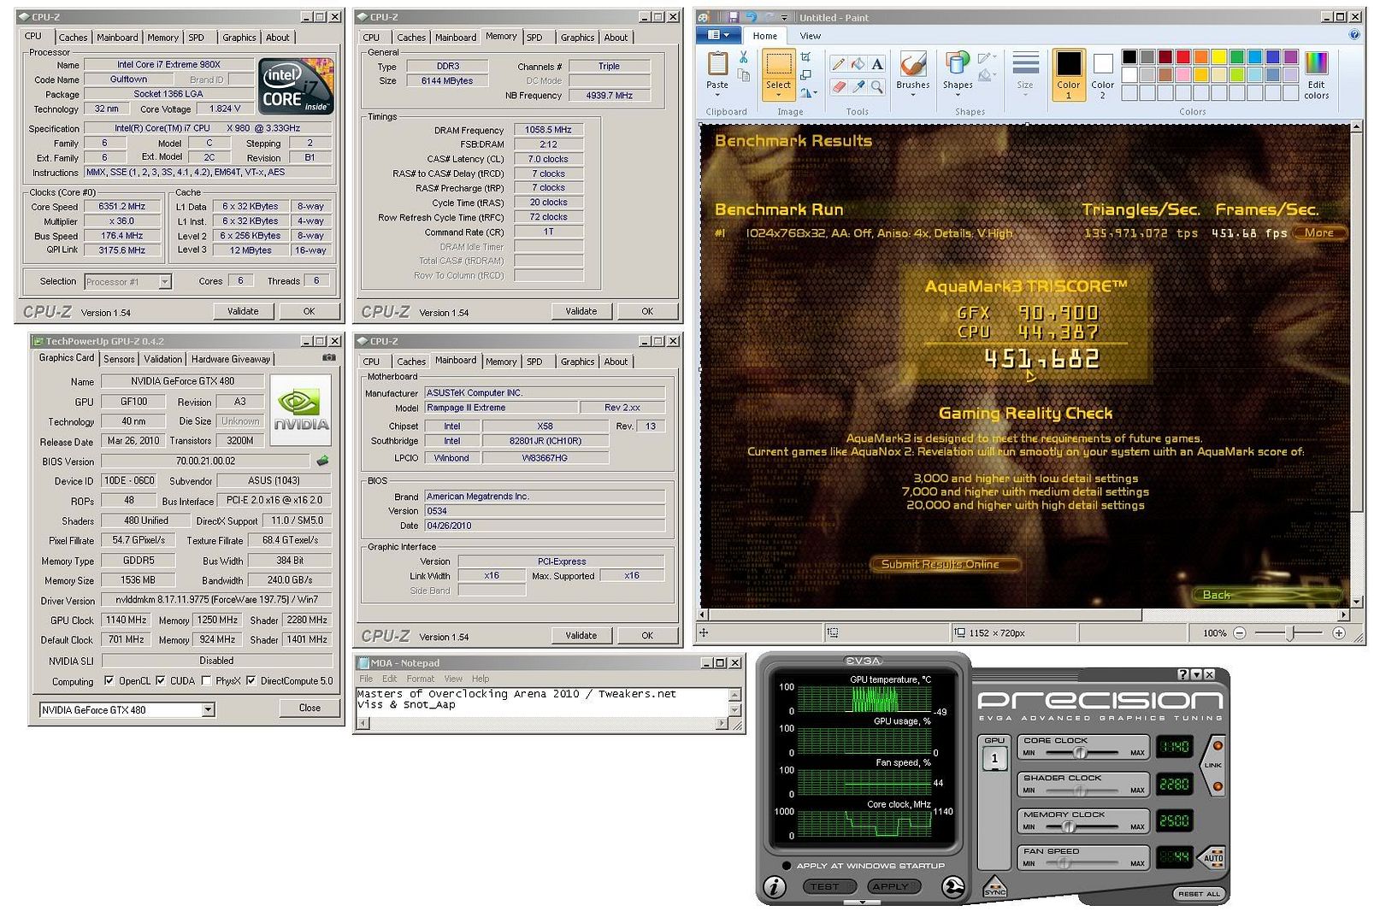Expand the Shapes dropdown arrow in Paint

coord(957,95)
